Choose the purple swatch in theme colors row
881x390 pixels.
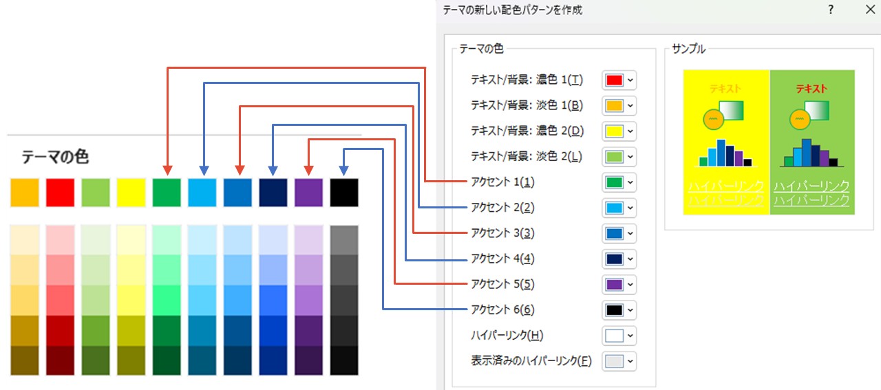pyautogui.click(x=309, y=193)
